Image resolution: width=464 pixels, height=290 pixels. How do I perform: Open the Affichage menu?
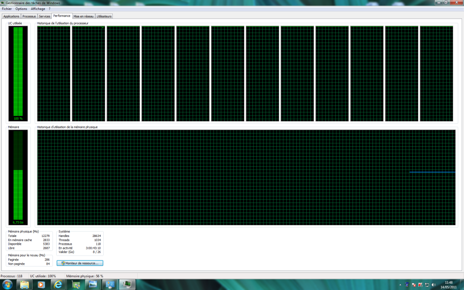pos(38,9)
